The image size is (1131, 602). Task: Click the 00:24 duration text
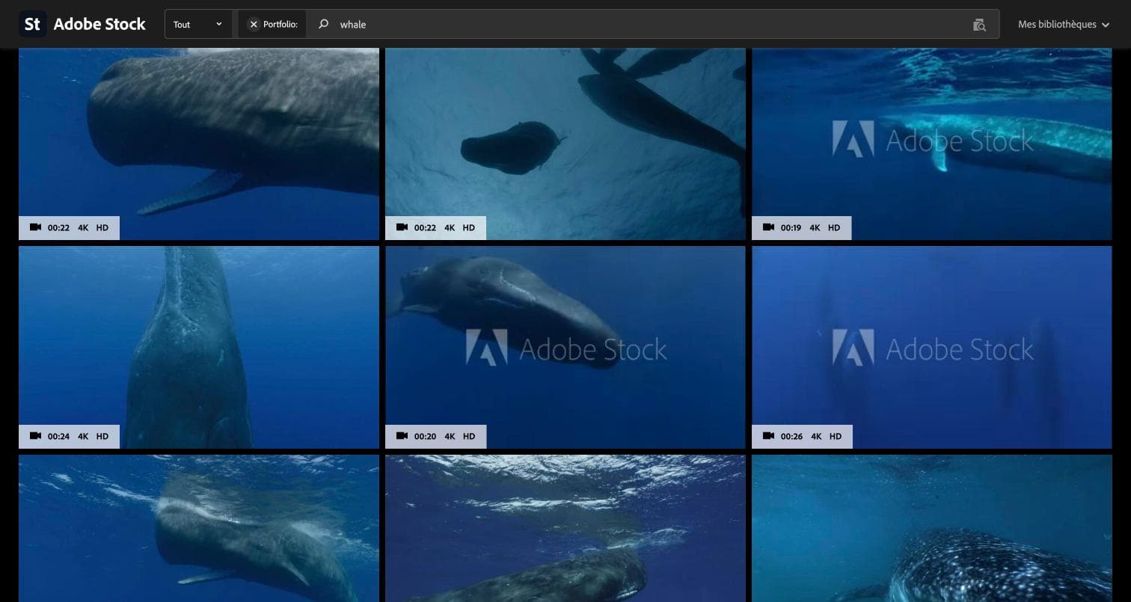[x=58, y=436]
